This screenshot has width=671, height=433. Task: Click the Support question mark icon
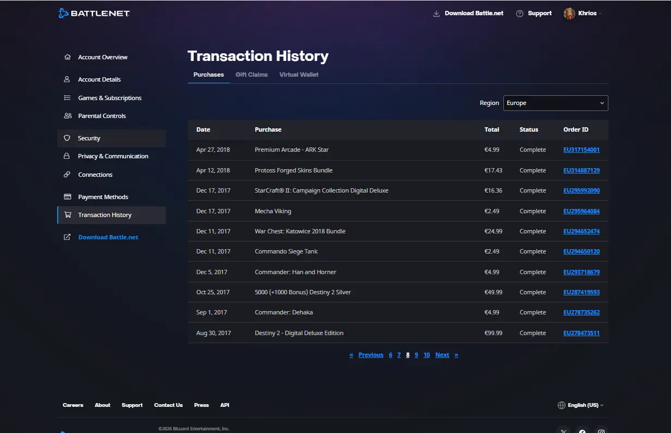[x=520, y=14]
